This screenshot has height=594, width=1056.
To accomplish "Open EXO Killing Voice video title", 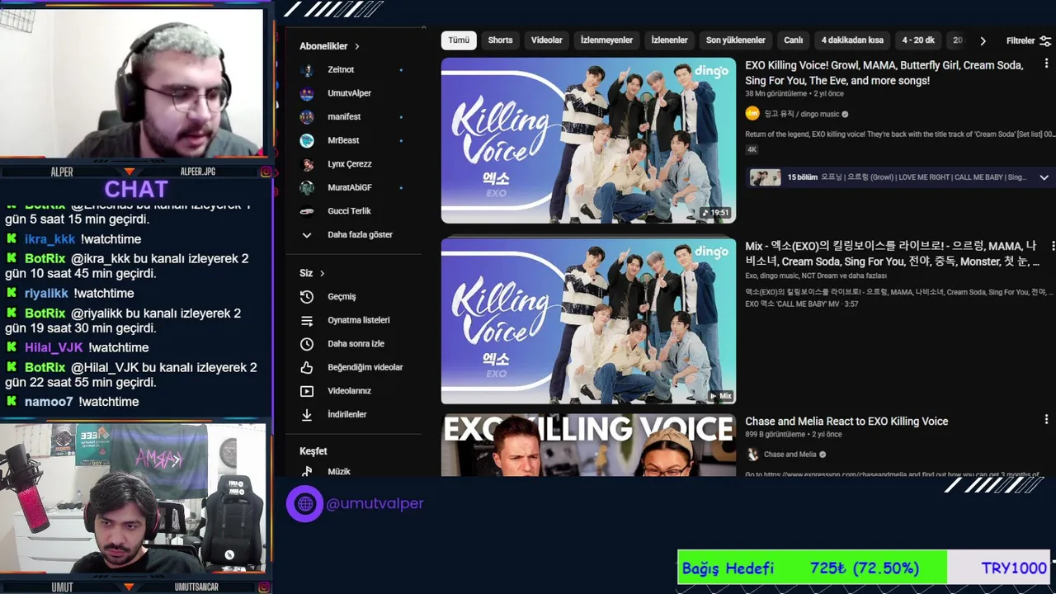I will (x=884, y=73).
